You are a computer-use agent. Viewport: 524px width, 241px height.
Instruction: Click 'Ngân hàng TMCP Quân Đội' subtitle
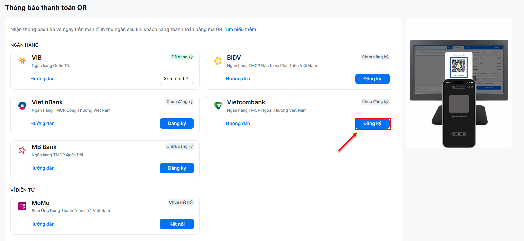pos(57,155)
